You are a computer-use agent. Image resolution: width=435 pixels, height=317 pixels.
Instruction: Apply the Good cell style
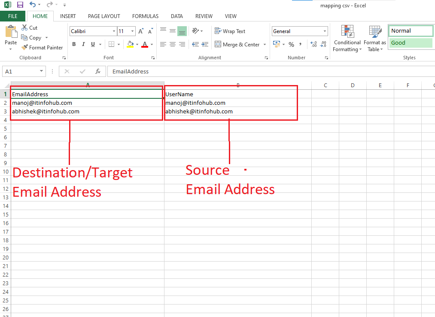pos(411,43)
